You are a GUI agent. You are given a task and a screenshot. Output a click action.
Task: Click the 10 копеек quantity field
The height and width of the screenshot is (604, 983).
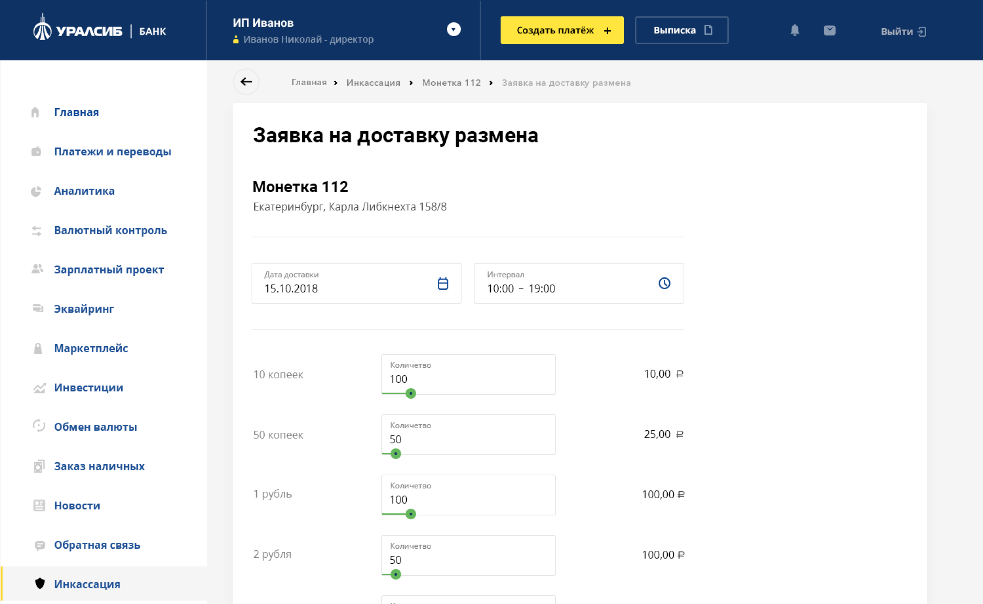point(468,374)
